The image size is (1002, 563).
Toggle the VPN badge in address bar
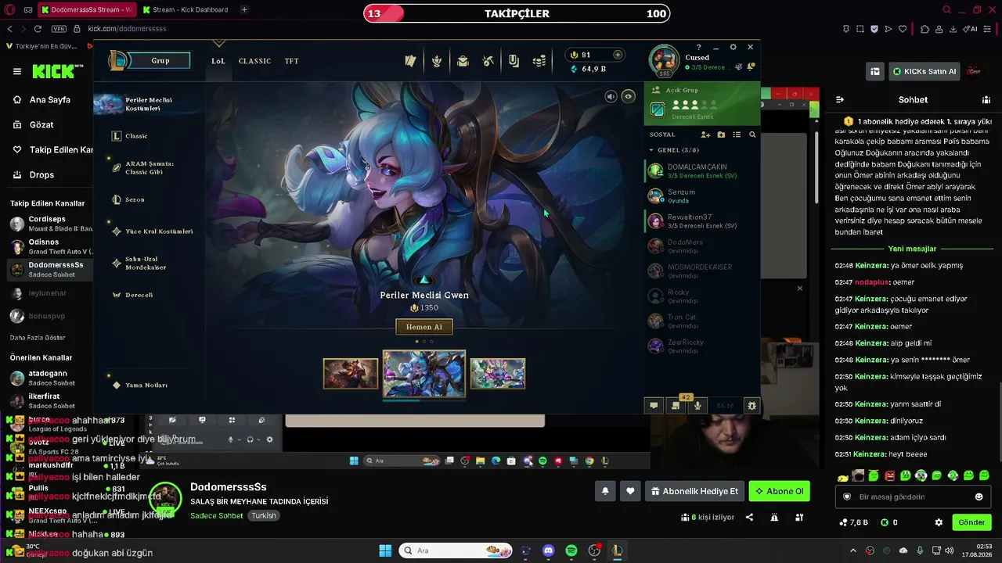[x=59, y=29]
